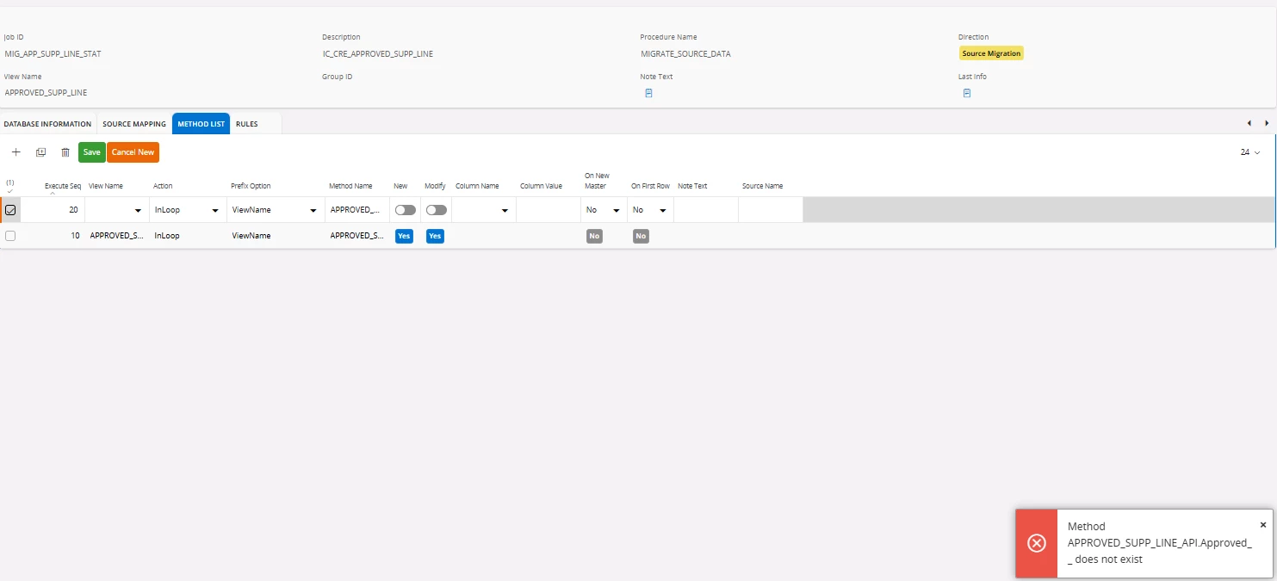Sort by the Execute Seq column header

(63, 186)
